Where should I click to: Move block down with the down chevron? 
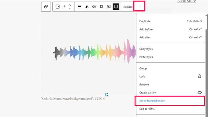point(70,8)
